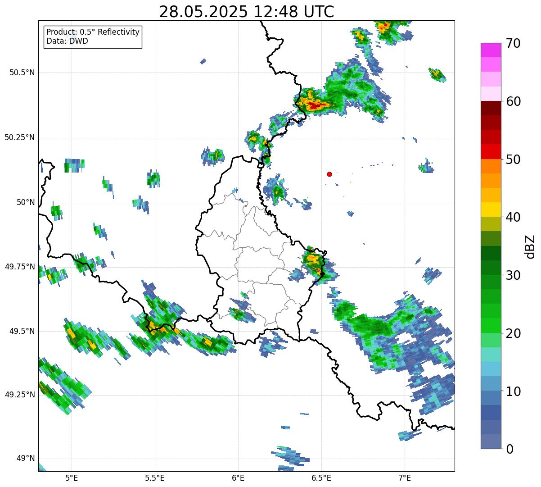Pick the dark green swatch just above 30
Viewport: 541px width, 487px height.
491,268
